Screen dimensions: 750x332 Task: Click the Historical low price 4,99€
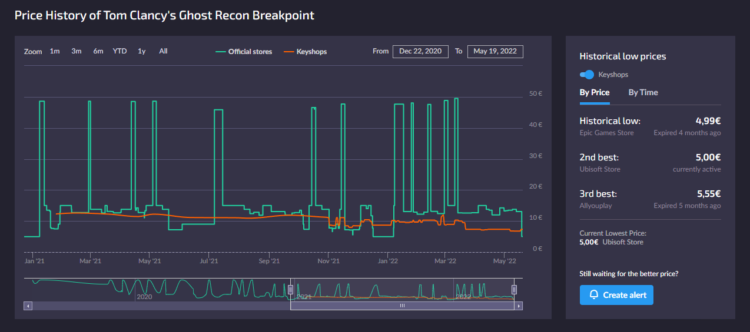(x=708, y=121)
